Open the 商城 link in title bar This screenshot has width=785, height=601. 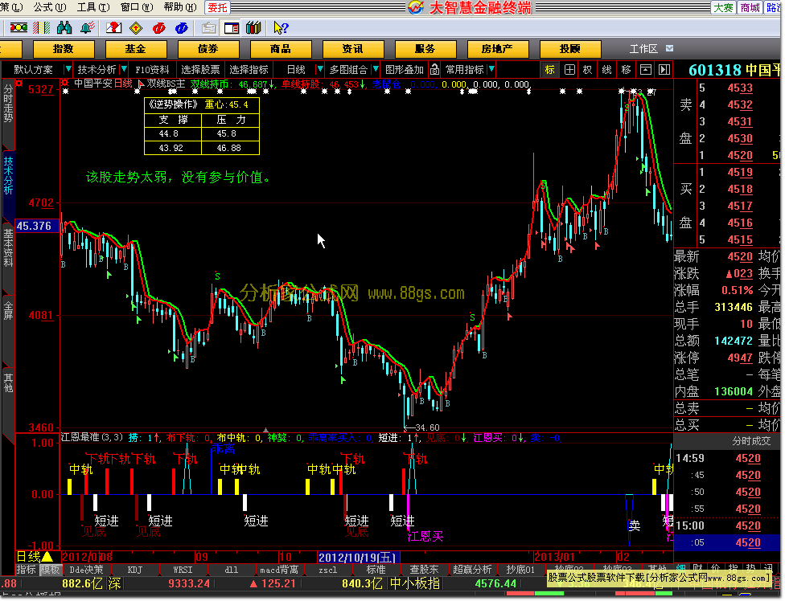pos(750,7)
